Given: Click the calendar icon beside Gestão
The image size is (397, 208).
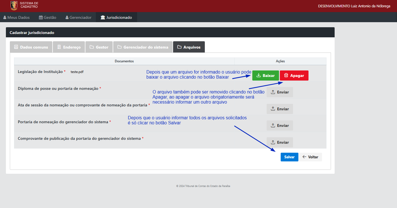Looking at the screenshot, I should 41,17.
